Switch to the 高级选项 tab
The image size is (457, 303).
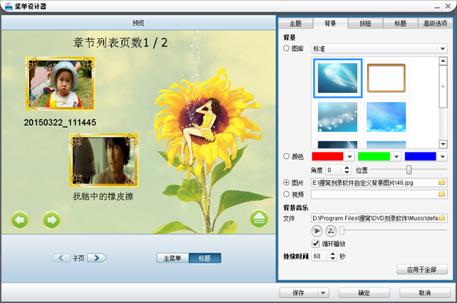pyautogui.click(x=435, y=24)
